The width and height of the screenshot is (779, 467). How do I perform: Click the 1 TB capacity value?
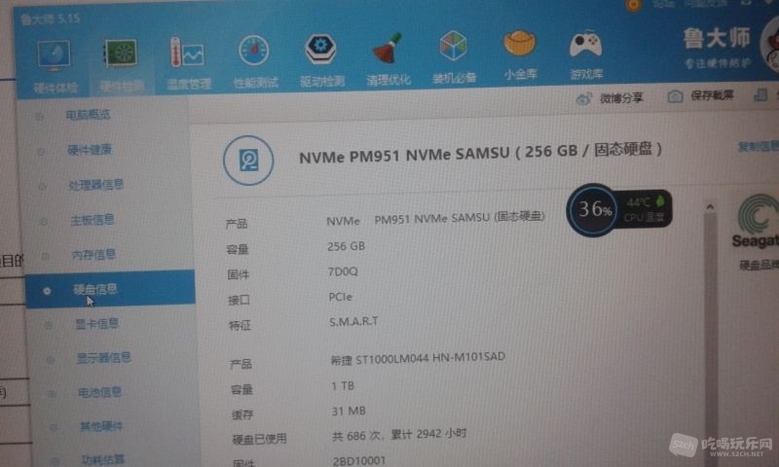[343, 385]
